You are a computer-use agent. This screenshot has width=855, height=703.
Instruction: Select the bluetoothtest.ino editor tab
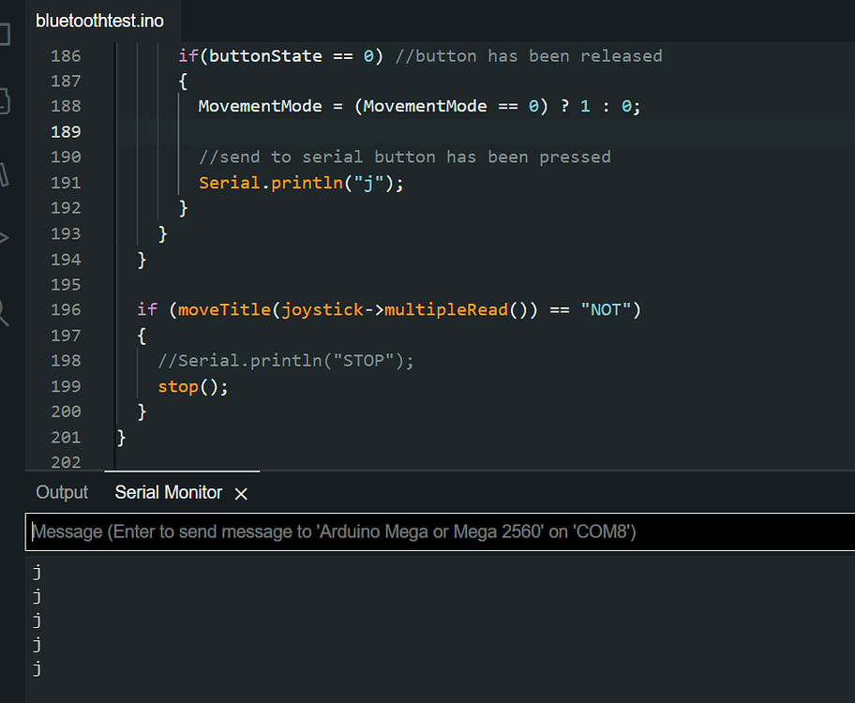pos(99,21)
